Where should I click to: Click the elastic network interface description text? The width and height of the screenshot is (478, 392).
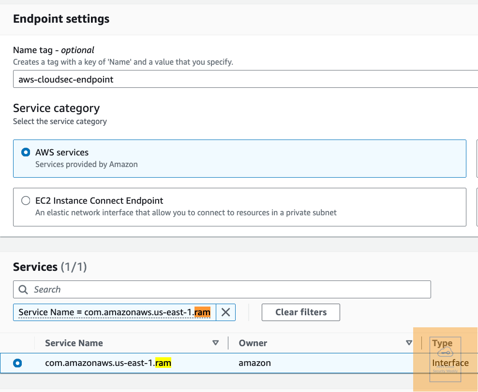pyautogui.click(x=186, y=212)
